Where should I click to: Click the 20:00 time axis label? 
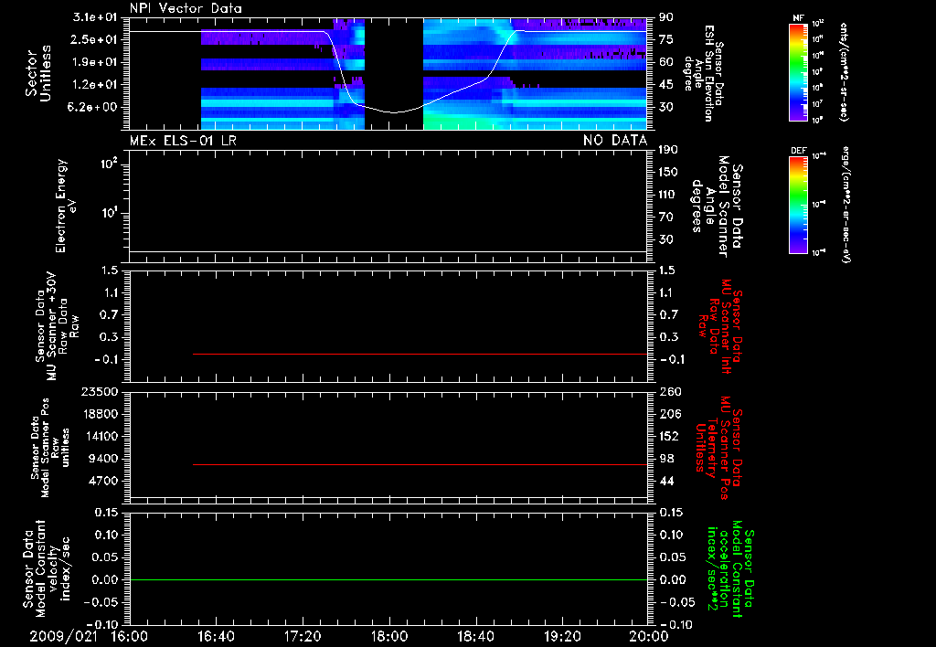649,636
